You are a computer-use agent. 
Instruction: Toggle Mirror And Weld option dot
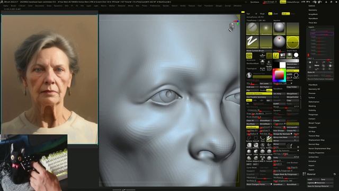(295, 137)
